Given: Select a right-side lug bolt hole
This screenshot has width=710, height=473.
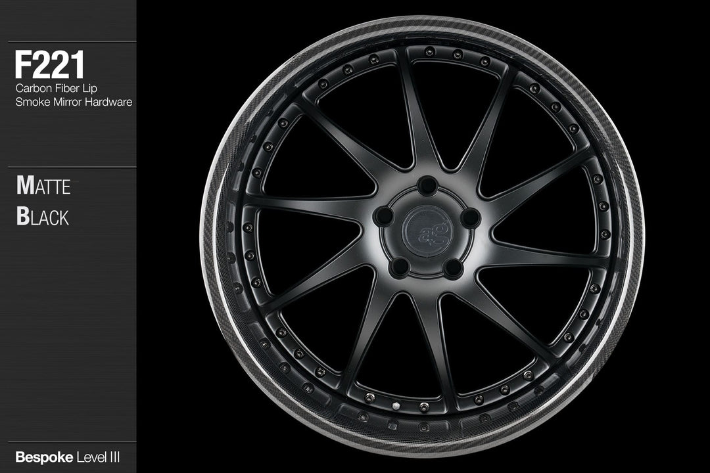Looking at the screenshot, I should tap(472, 217).
